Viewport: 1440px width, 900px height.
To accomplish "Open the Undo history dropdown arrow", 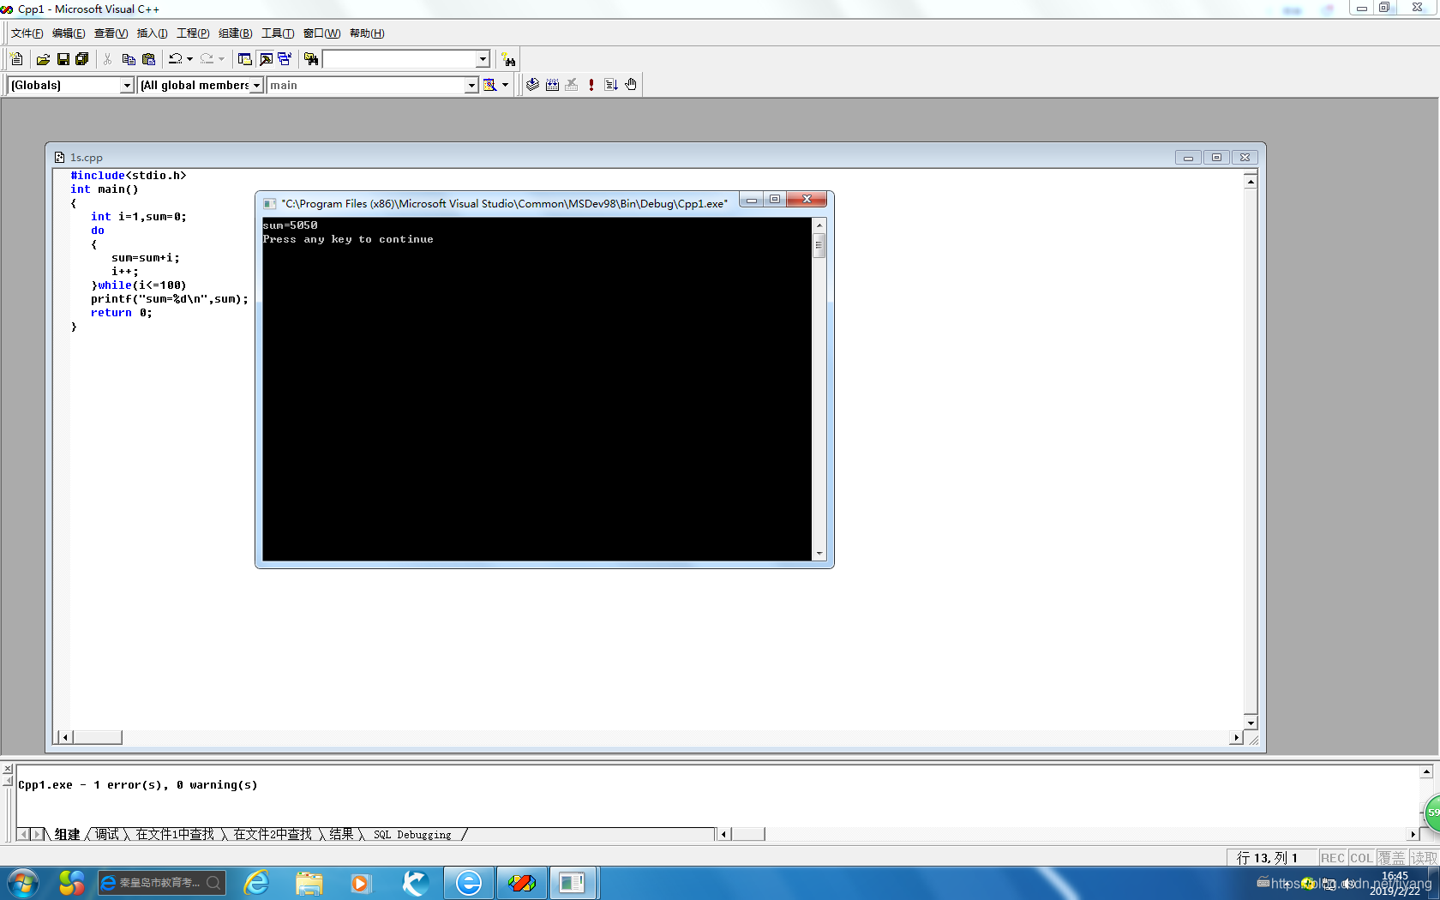I will (189, 59).
